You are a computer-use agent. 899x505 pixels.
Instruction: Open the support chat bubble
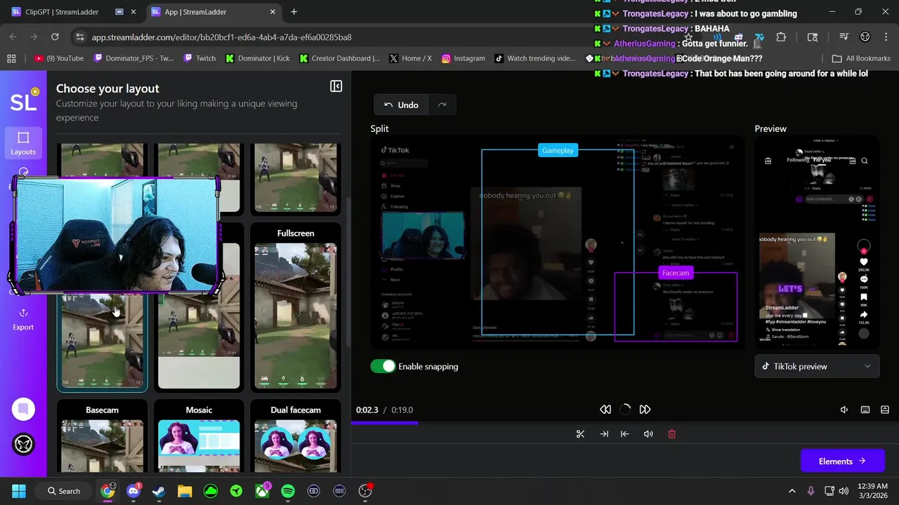[x=23, y=409]
